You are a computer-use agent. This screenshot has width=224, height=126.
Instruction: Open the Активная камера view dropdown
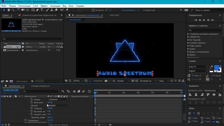pos(148,81)
